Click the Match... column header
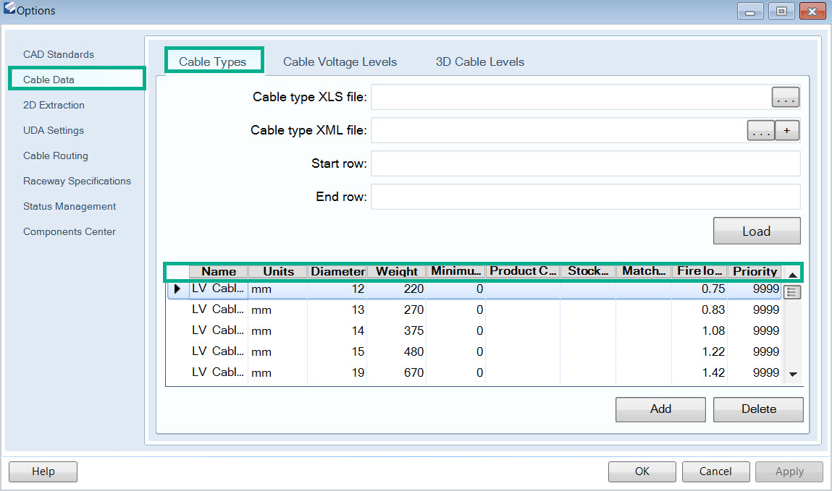This screenshot has height=491, width=832. coord(644,271)
